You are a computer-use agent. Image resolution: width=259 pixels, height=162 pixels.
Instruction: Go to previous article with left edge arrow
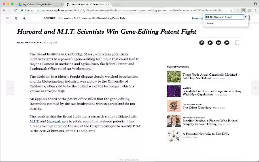tap(10, 88)
